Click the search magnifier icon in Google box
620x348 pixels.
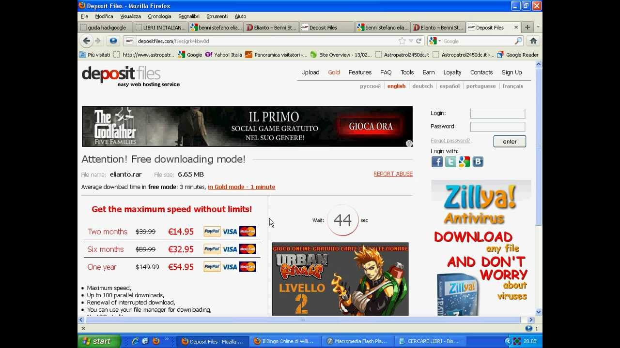coord(518,41)
